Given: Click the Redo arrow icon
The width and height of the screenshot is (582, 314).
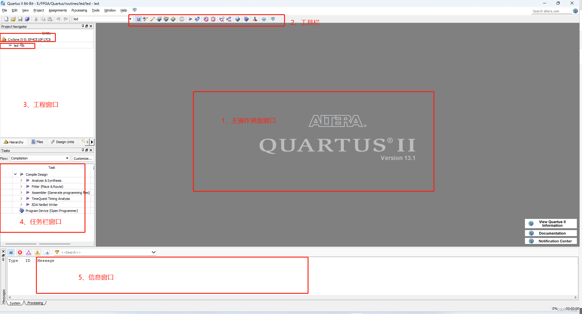Looking at the screenshot, I should pyautogui.click(x=66, y=19).
